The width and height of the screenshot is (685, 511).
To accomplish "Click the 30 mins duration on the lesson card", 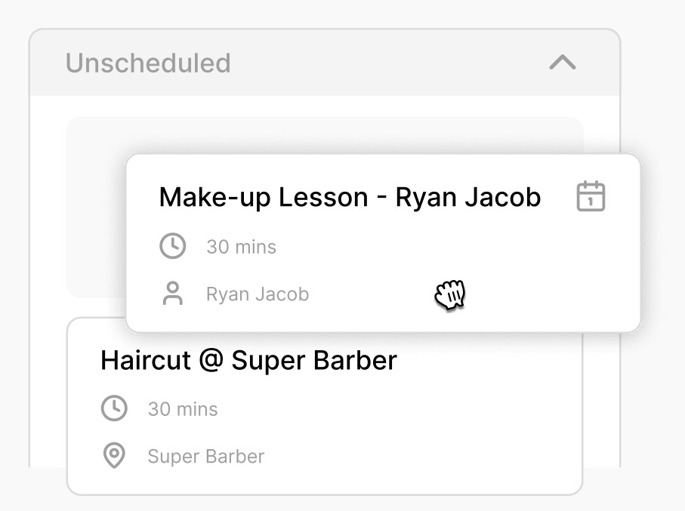I will (x=241, y=246).
